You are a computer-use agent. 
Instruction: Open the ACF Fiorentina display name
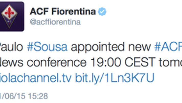coord(63,12)
